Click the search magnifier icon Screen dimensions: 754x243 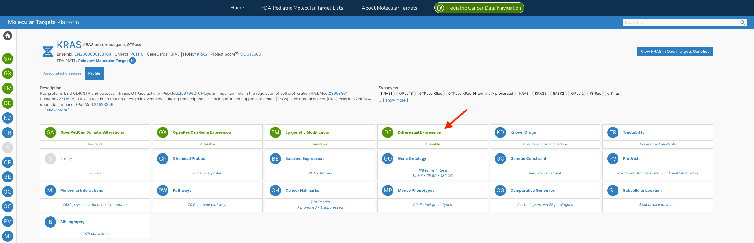point(743,23)
